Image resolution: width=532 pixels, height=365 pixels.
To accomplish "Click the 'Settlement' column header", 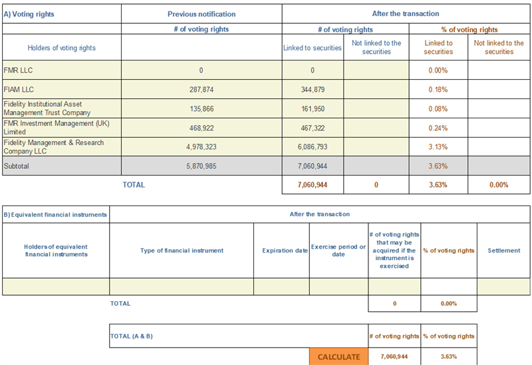I will click(504, 251).
